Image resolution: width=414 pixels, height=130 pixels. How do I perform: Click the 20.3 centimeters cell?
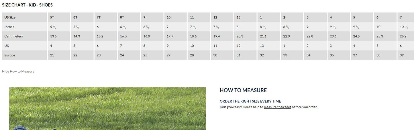[x=240, y=36]
